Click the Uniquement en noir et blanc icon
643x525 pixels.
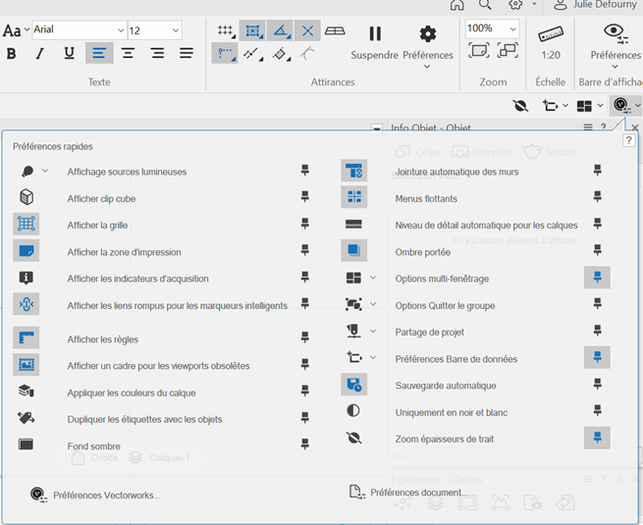[354, 412]
